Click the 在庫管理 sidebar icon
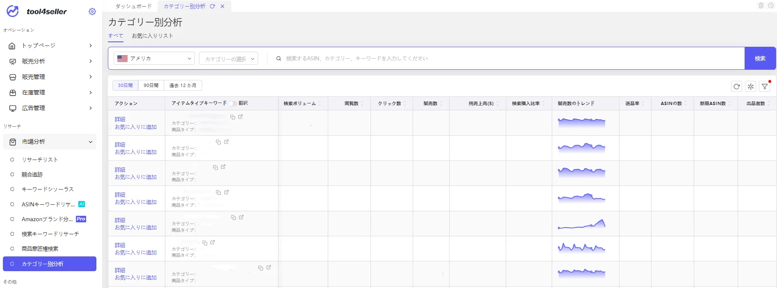 coord(12,92)
